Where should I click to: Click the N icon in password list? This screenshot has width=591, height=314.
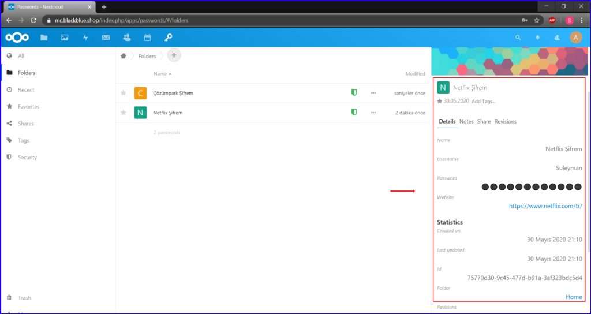pyautogui.click(x=140, y=113)
